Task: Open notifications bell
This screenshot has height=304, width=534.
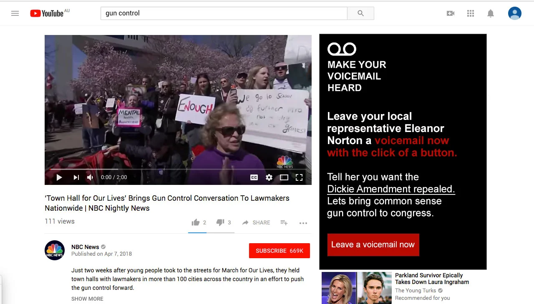Action: (x=491, y=13)
